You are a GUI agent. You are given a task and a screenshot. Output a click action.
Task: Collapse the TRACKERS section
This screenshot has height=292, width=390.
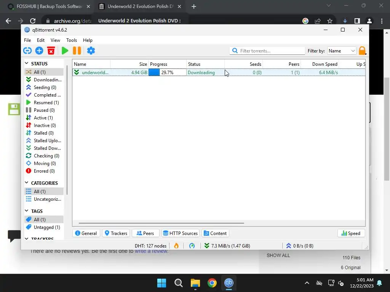[27, 239]
